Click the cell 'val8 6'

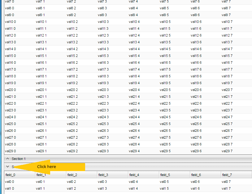tap(195, 8)
